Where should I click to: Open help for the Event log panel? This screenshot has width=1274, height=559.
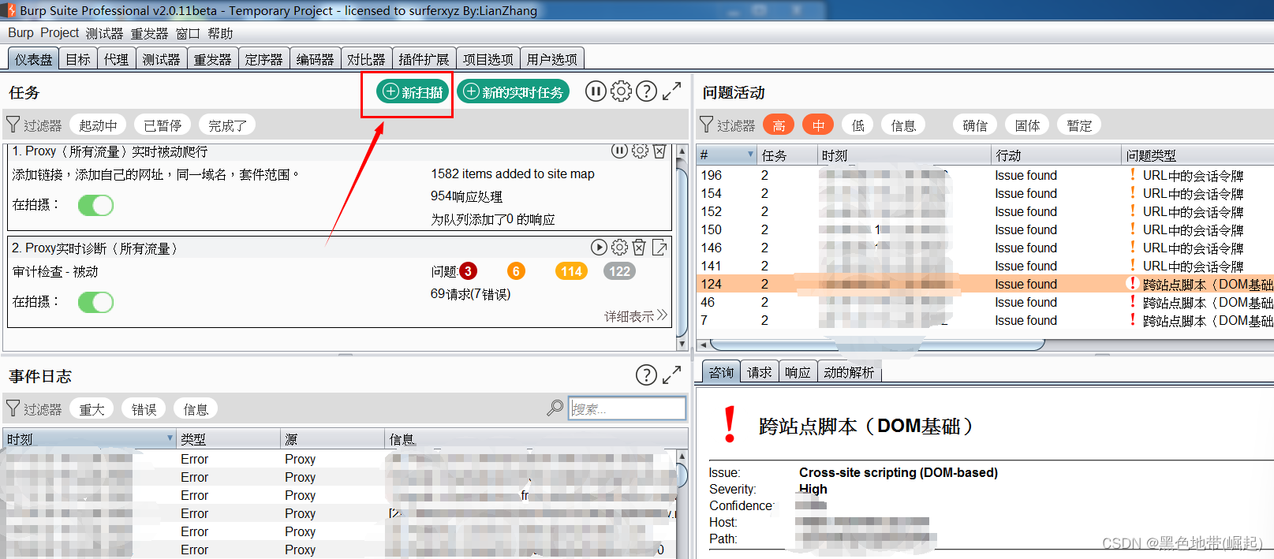click(646, 375)
